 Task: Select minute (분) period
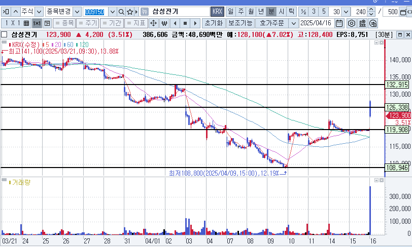(271, 12)
